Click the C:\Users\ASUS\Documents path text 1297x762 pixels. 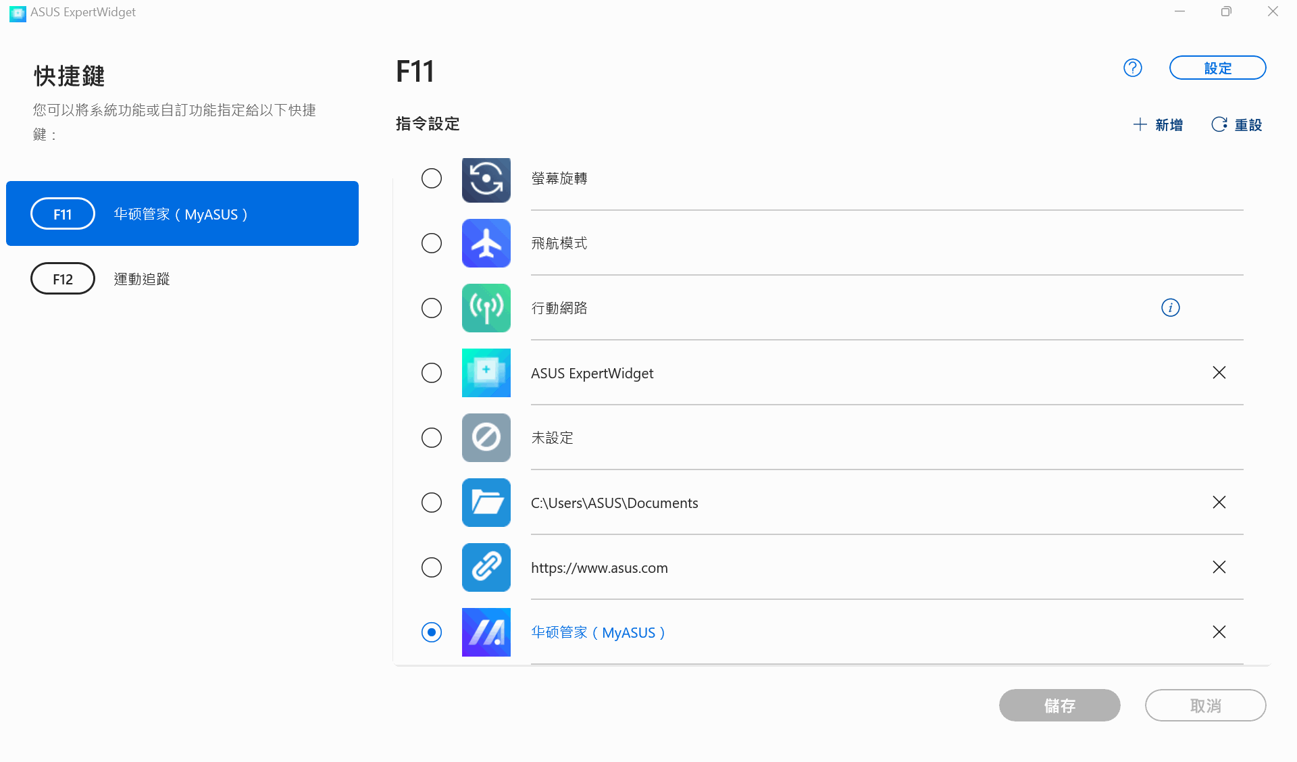615,503
